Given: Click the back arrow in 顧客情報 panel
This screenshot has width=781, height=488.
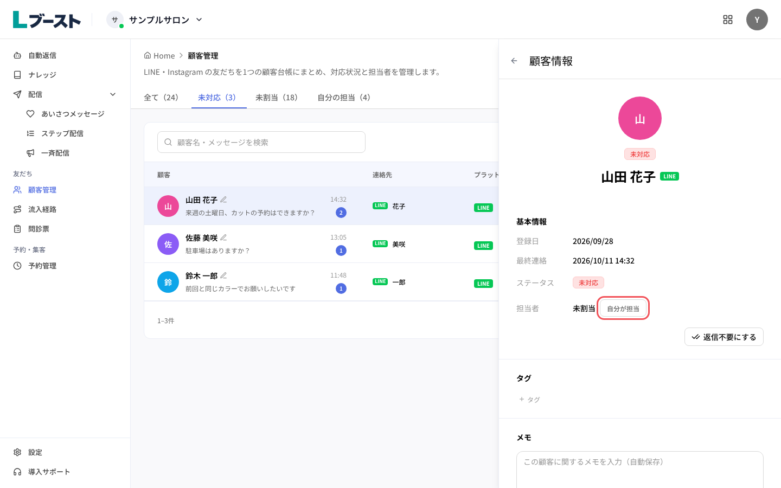Looking at the screenshot, I should [x=514, y=61].
